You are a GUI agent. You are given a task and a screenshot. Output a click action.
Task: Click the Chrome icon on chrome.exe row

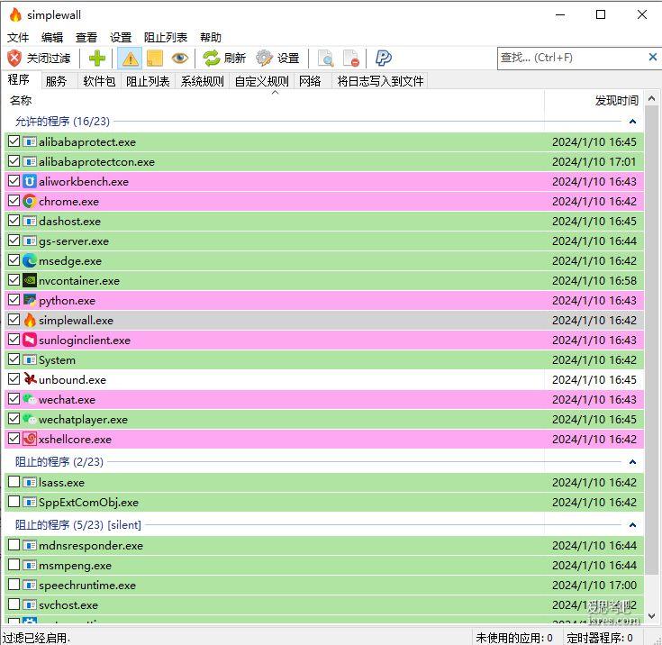point(29,201)
